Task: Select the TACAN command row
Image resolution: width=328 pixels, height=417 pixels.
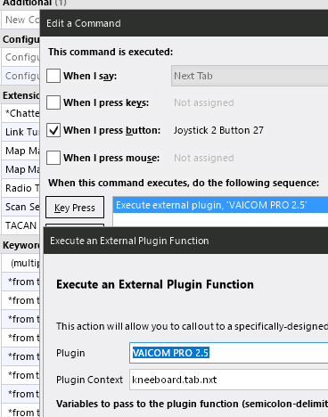Action: (x=20, y=225)
